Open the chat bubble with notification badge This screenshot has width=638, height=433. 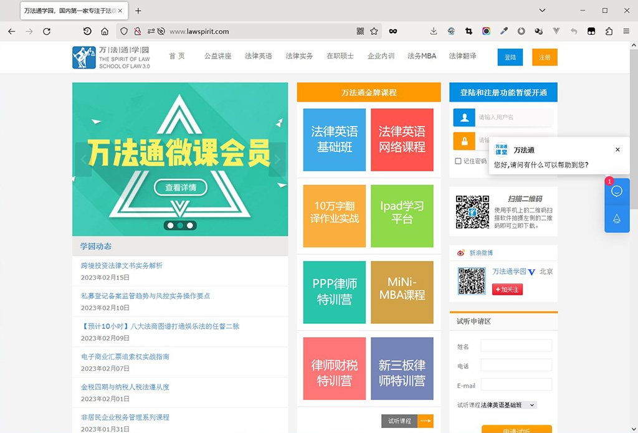click(x=617, y=191)
